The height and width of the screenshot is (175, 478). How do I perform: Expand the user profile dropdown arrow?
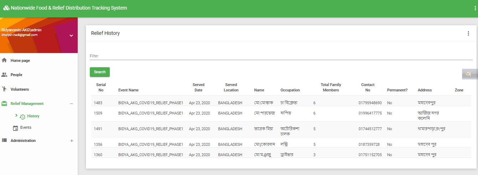pyautogui.click(x=71, y=36)
